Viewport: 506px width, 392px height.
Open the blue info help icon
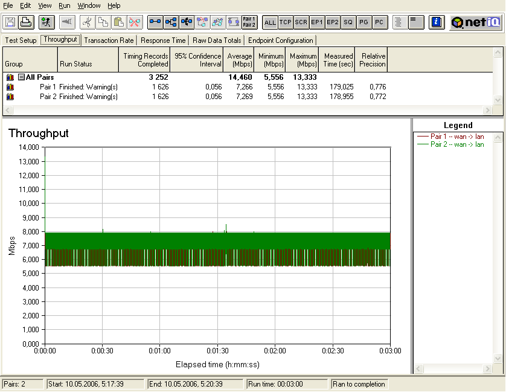point(437,22)
